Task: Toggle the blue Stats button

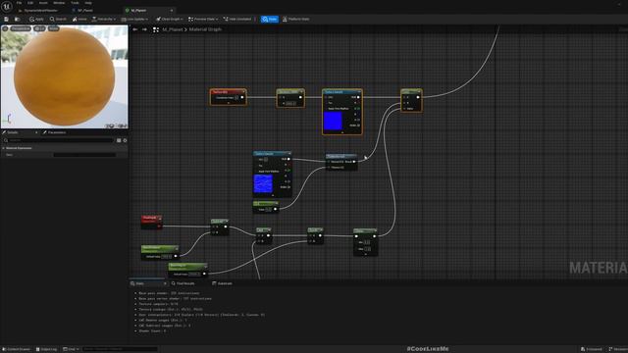Action: click(270, 19)
